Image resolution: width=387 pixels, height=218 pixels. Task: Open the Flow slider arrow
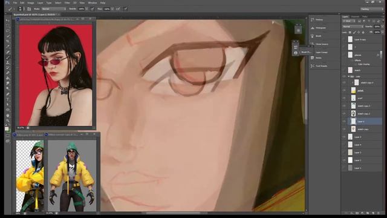(112, 9)
